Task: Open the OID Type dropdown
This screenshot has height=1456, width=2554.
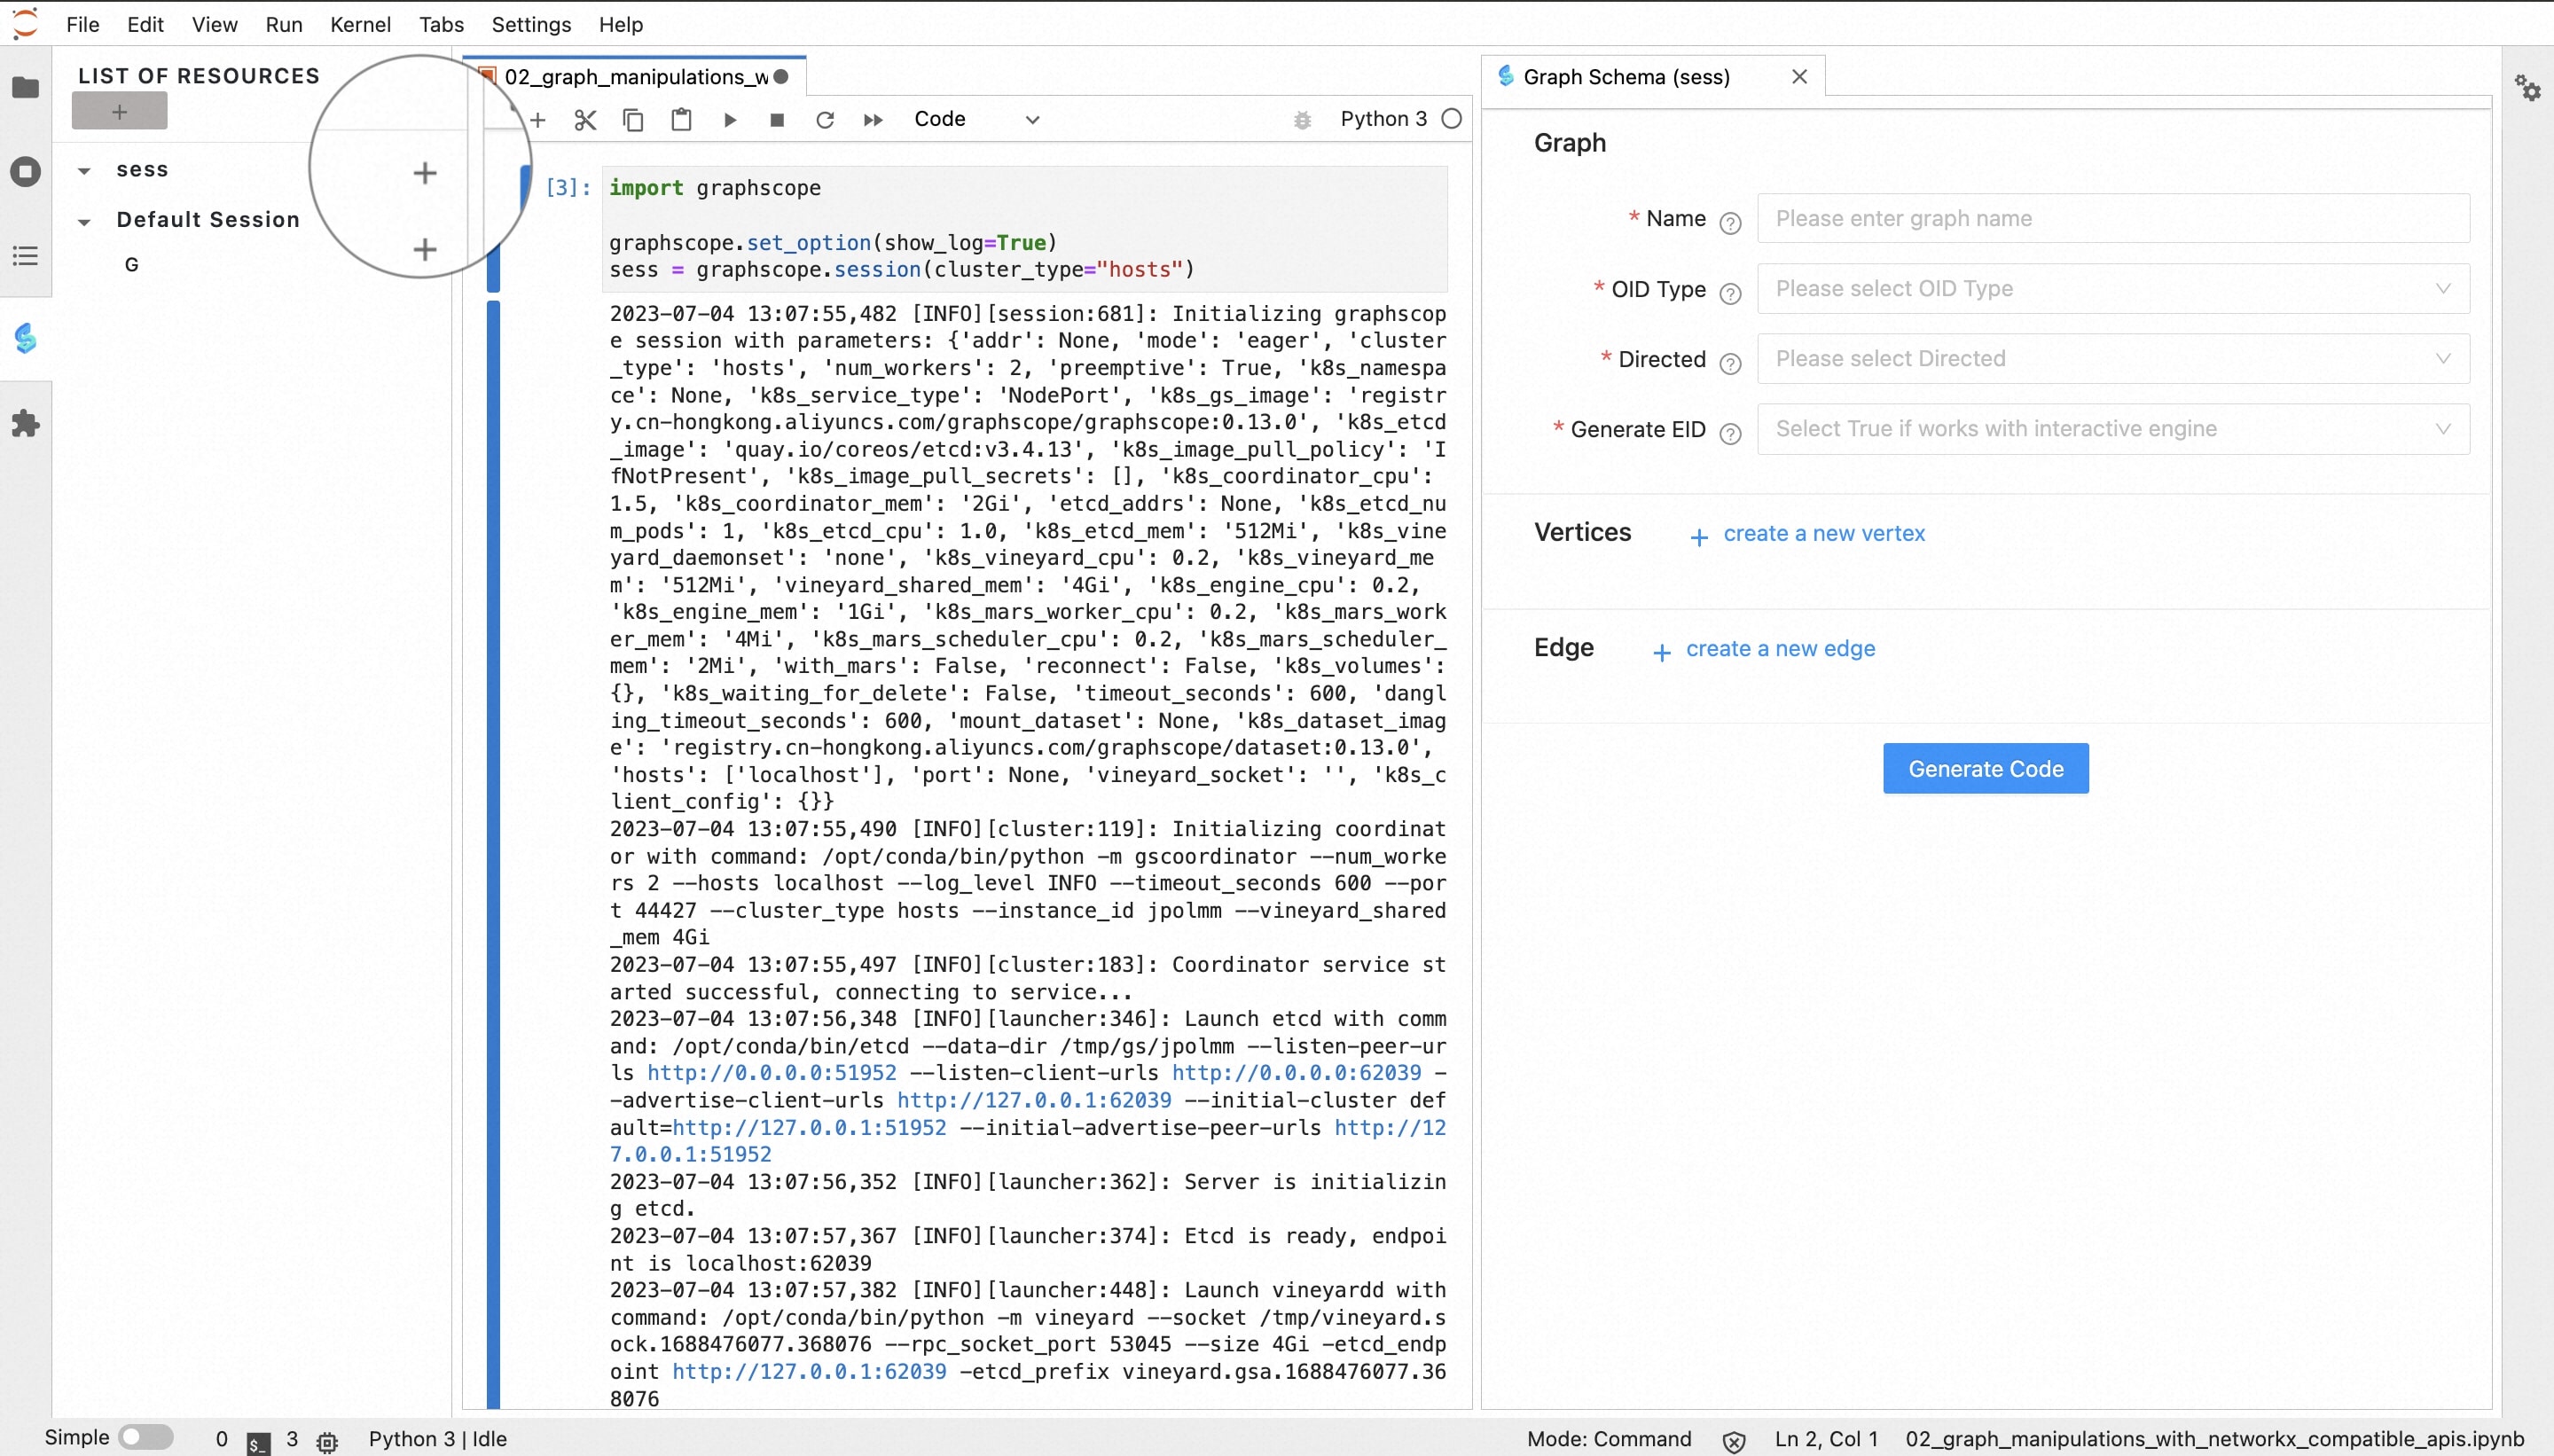Action: (x=2113, y=288)
